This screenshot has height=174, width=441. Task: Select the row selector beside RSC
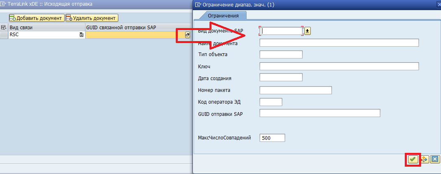point(4,35)
